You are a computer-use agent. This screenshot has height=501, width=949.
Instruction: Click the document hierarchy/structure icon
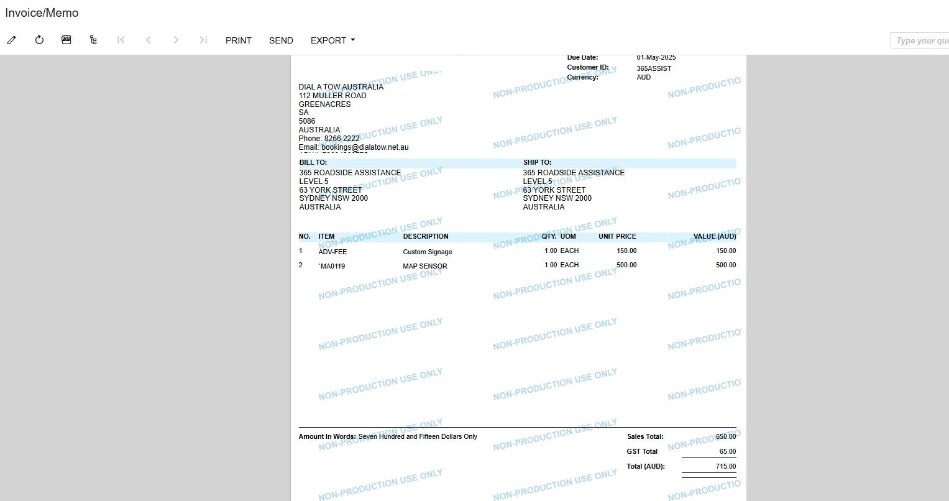point(93,40)
